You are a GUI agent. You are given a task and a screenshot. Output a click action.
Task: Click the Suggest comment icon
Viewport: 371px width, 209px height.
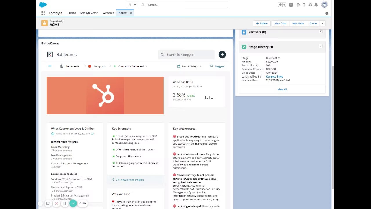tap(212, 66)
